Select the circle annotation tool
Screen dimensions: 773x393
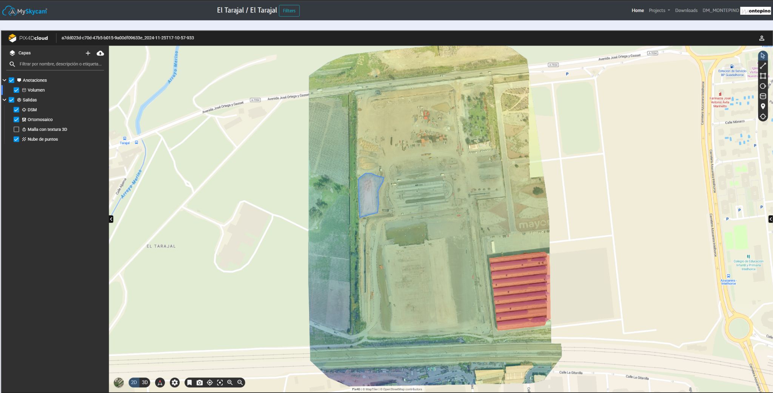pos(763,86)
